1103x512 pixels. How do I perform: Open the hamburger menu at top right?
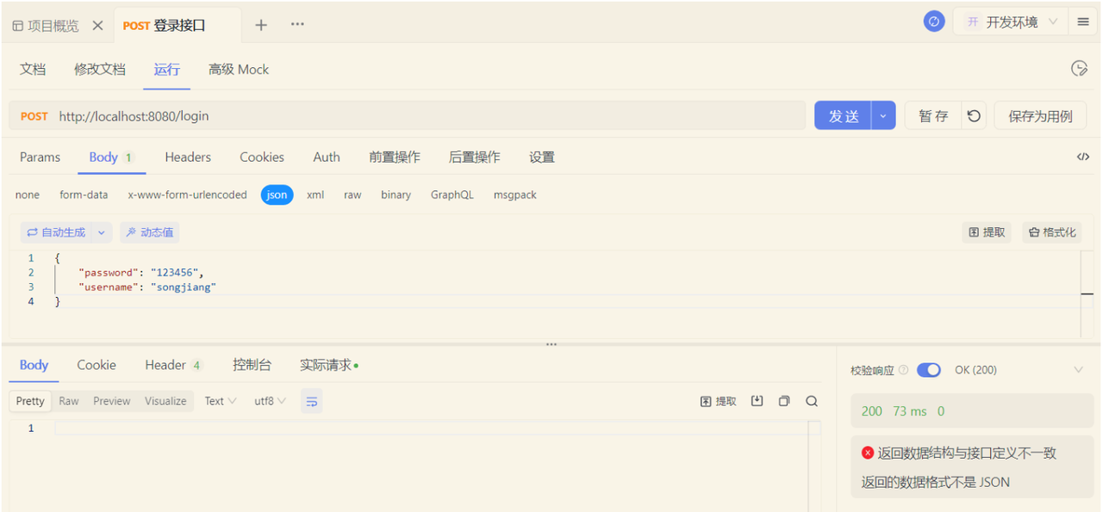pos(1083,21)
